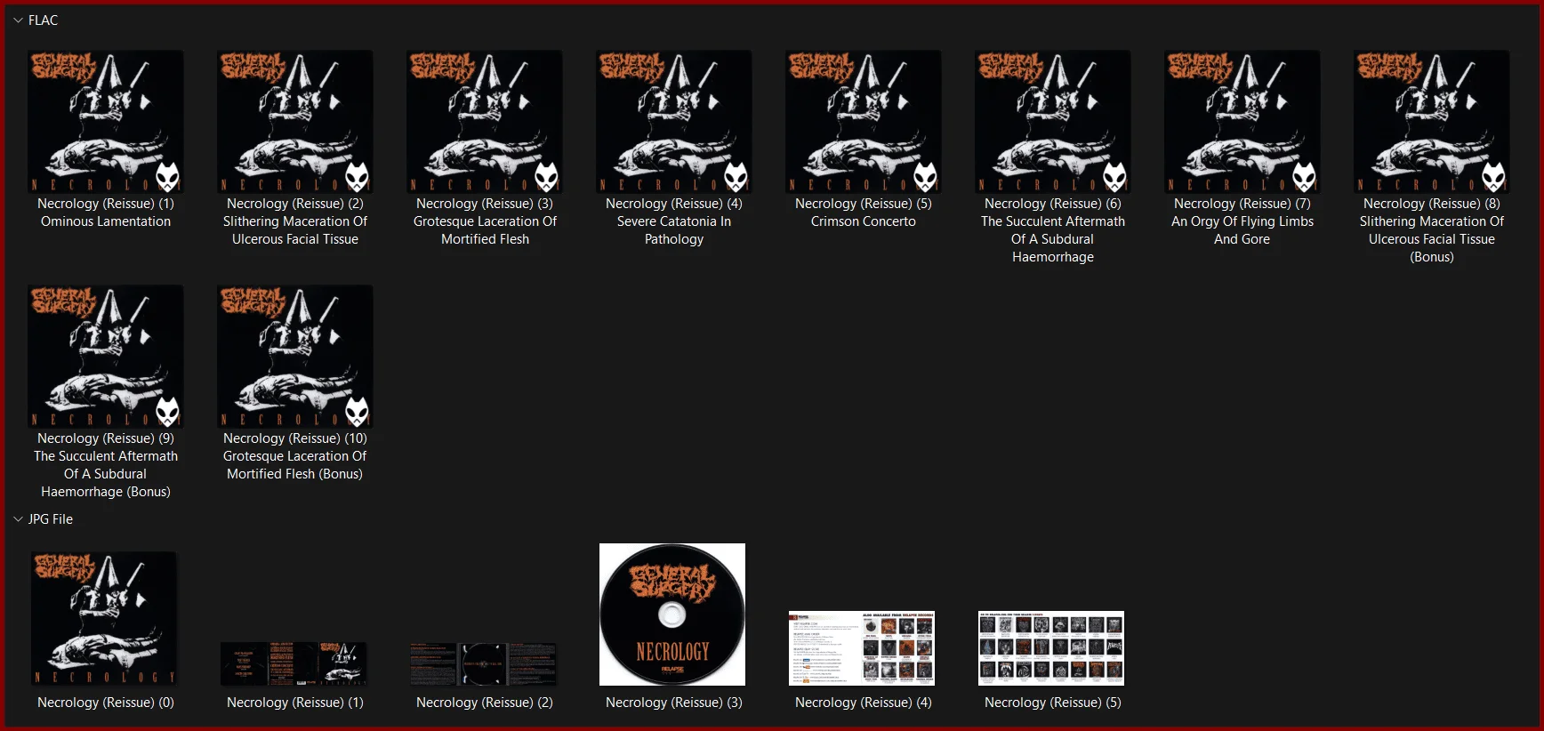Click JPG file name 'Necrology (Reissue) (5)'

point(1053,703)
